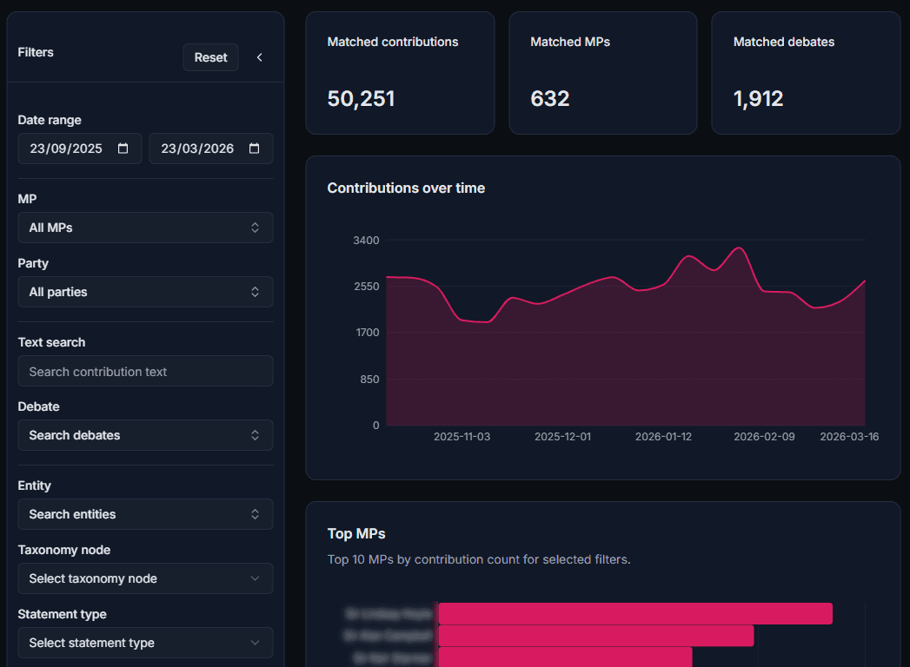
Task: Click the Matched contributions card title
Action: (392, 42)
